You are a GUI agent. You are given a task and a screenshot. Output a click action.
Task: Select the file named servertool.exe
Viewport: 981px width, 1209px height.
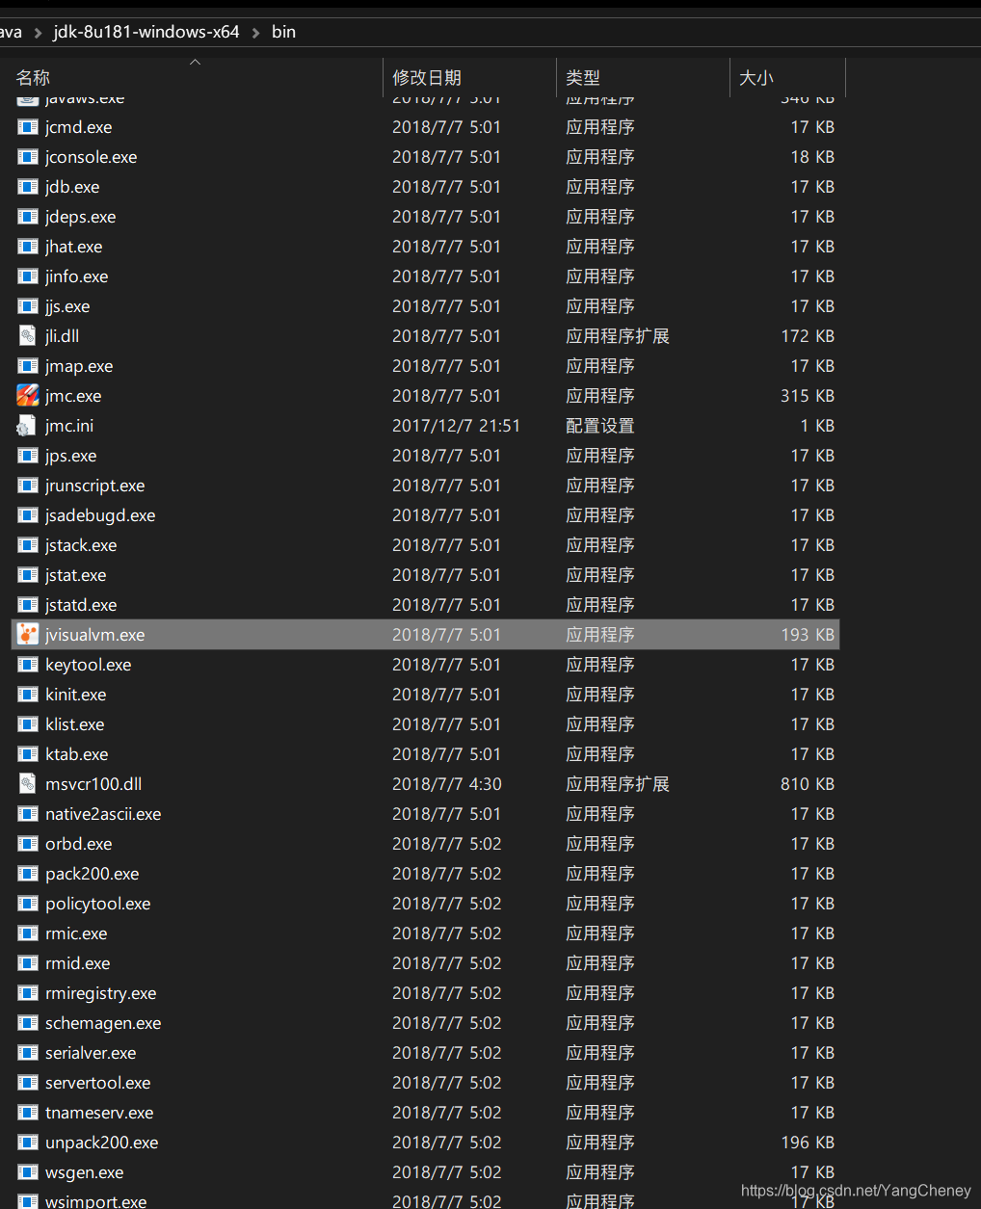(97, 1082)
